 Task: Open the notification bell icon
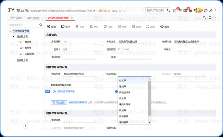(190, 11)
